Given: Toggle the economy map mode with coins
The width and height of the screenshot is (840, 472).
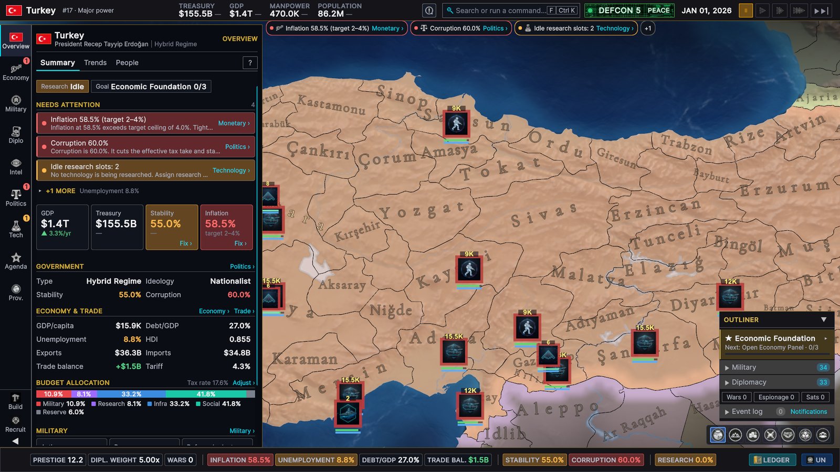Looking at the screenshot, I should (753, 435).
